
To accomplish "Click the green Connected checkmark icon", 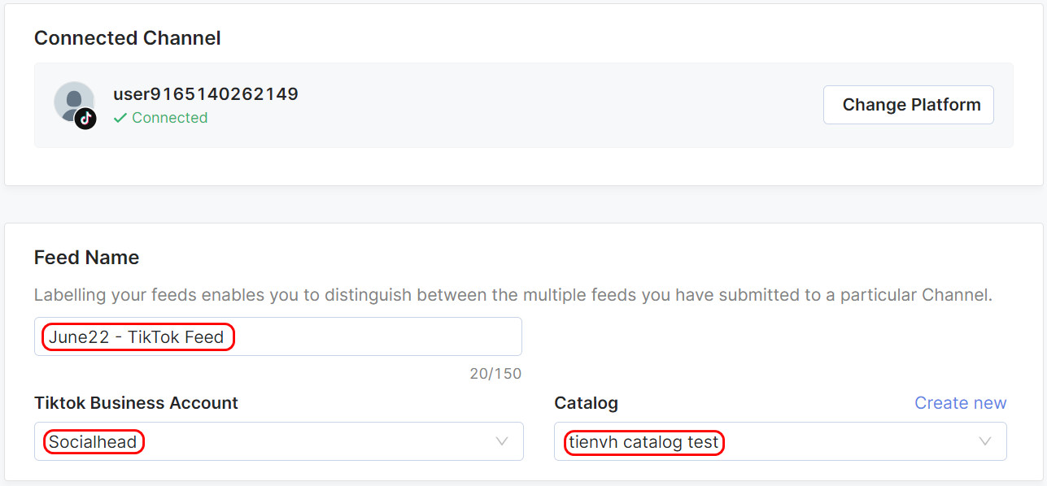I will pyautogui.click(x=120, y=118).
